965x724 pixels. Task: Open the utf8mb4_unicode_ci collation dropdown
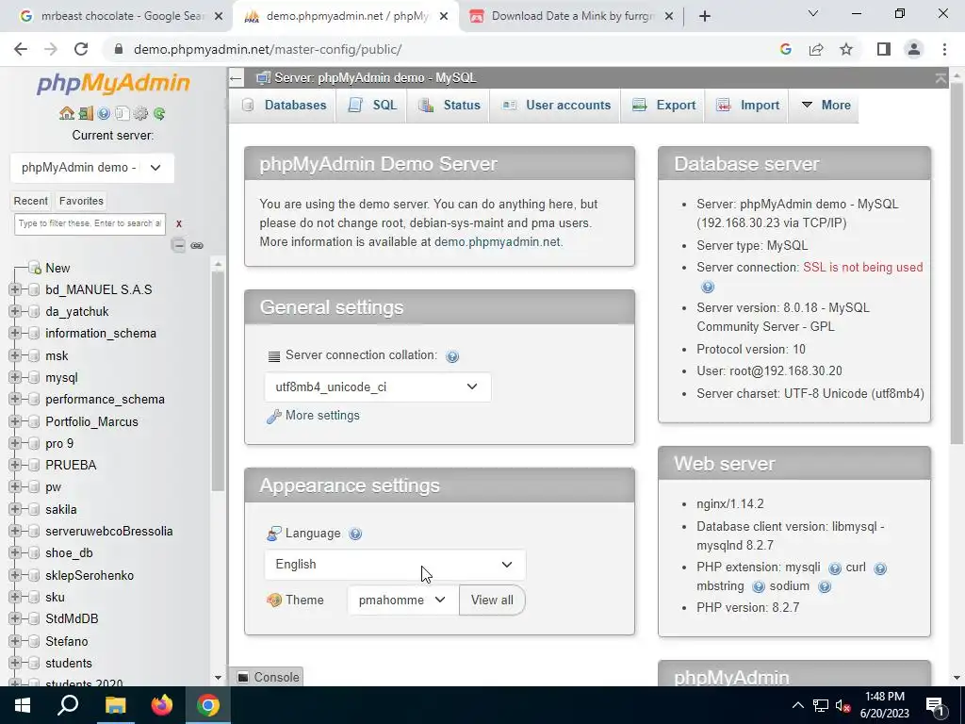click(x=377, y=387)
